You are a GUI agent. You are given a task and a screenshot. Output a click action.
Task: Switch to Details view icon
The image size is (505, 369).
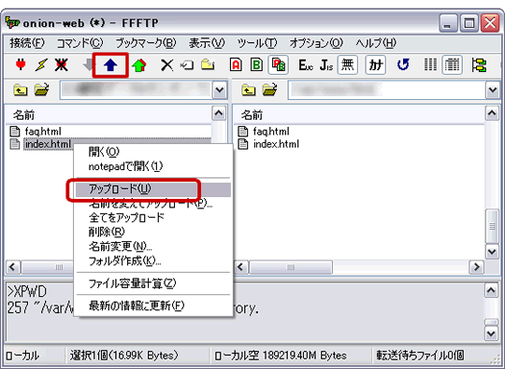tap(453, 65)
